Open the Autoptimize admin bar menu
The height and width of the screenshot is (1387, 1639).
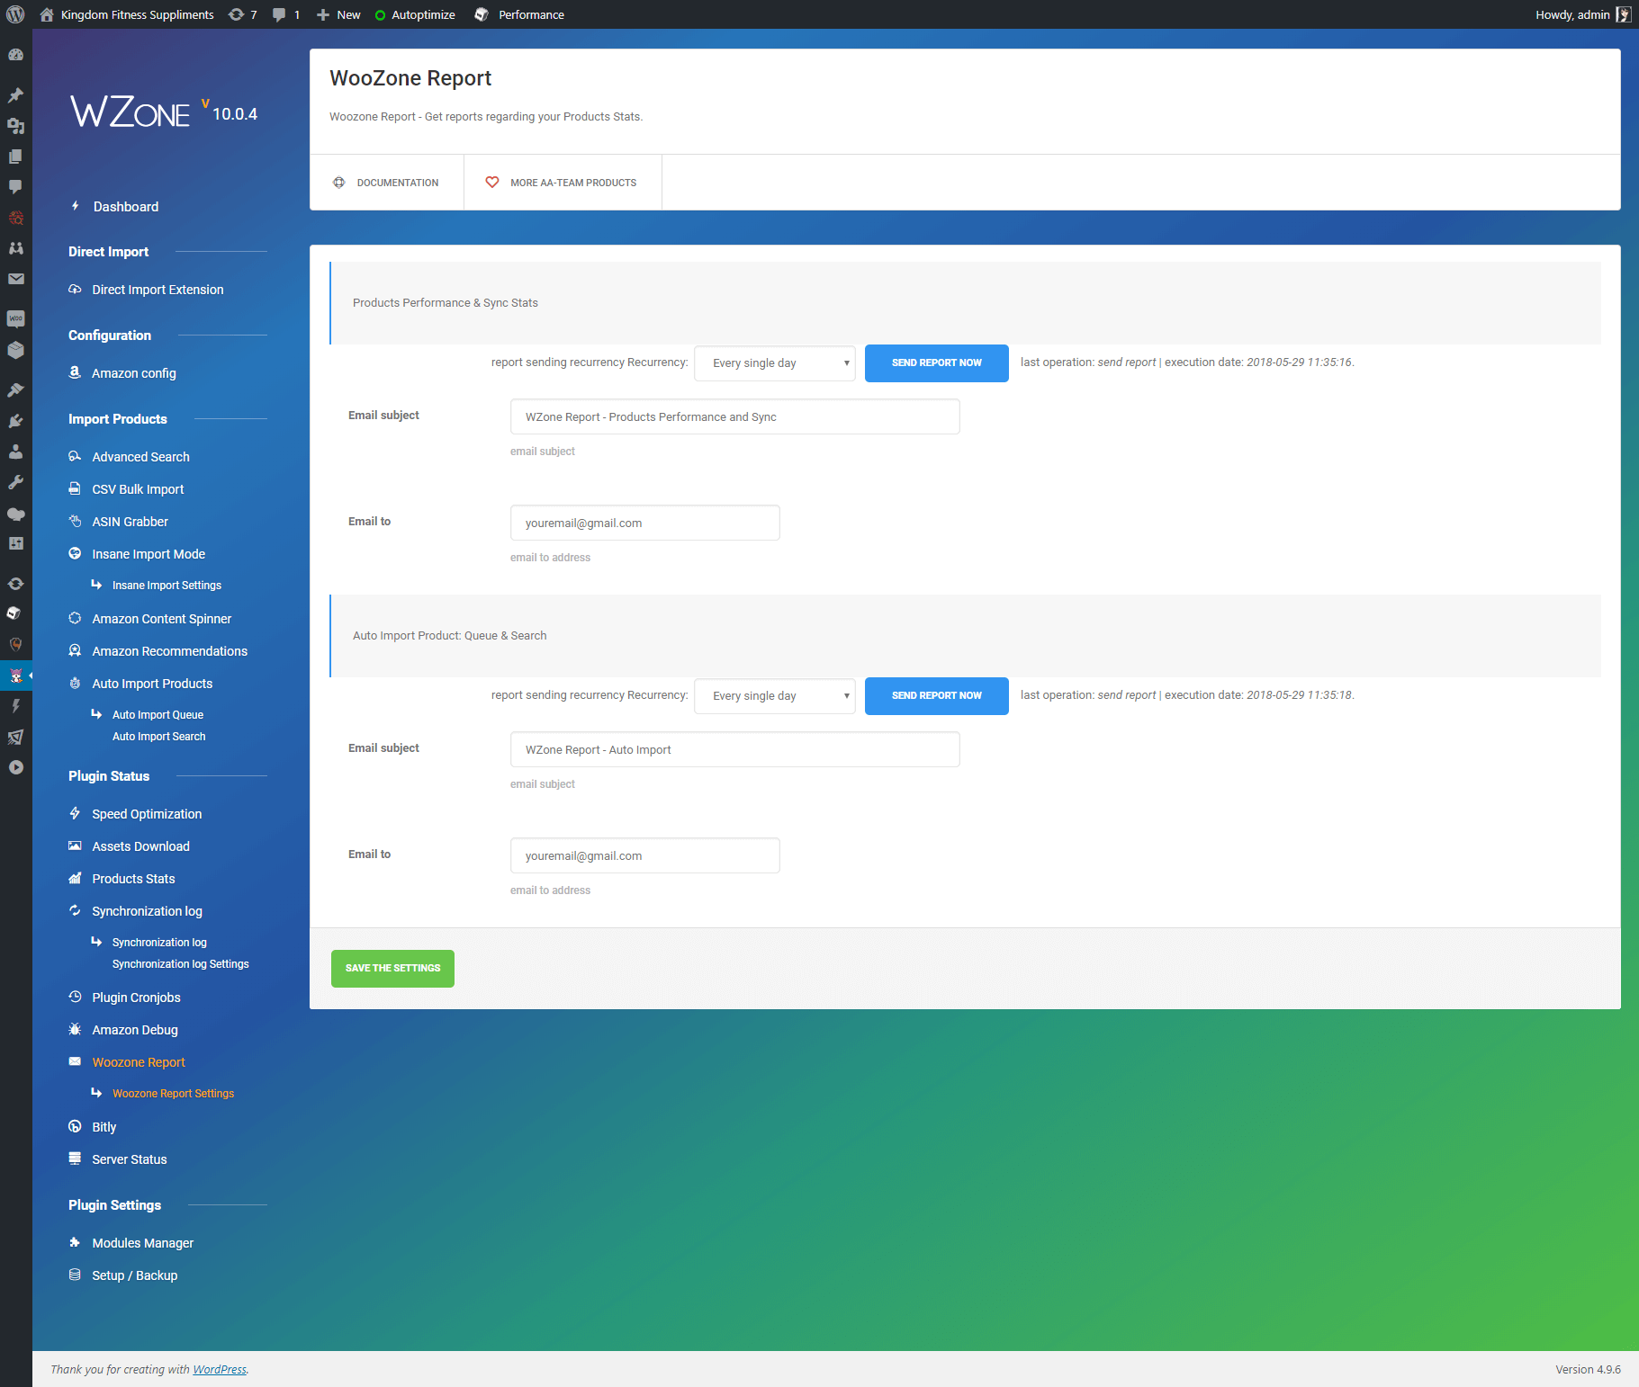[x=415, y=14]
